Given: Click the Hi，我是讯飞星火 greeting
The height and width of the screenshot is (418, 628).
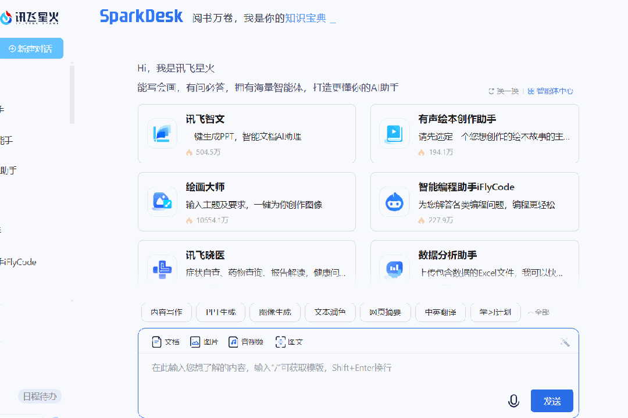Looking at the screenshot, I should [176, 69].
